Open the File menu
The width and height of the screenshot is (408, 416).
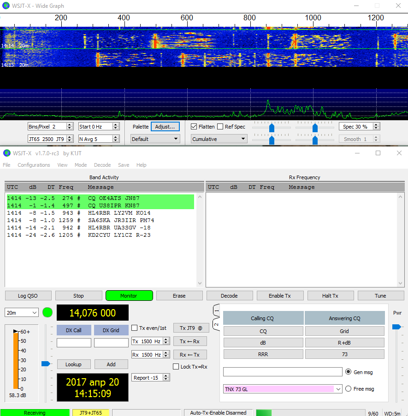point(6,165)
